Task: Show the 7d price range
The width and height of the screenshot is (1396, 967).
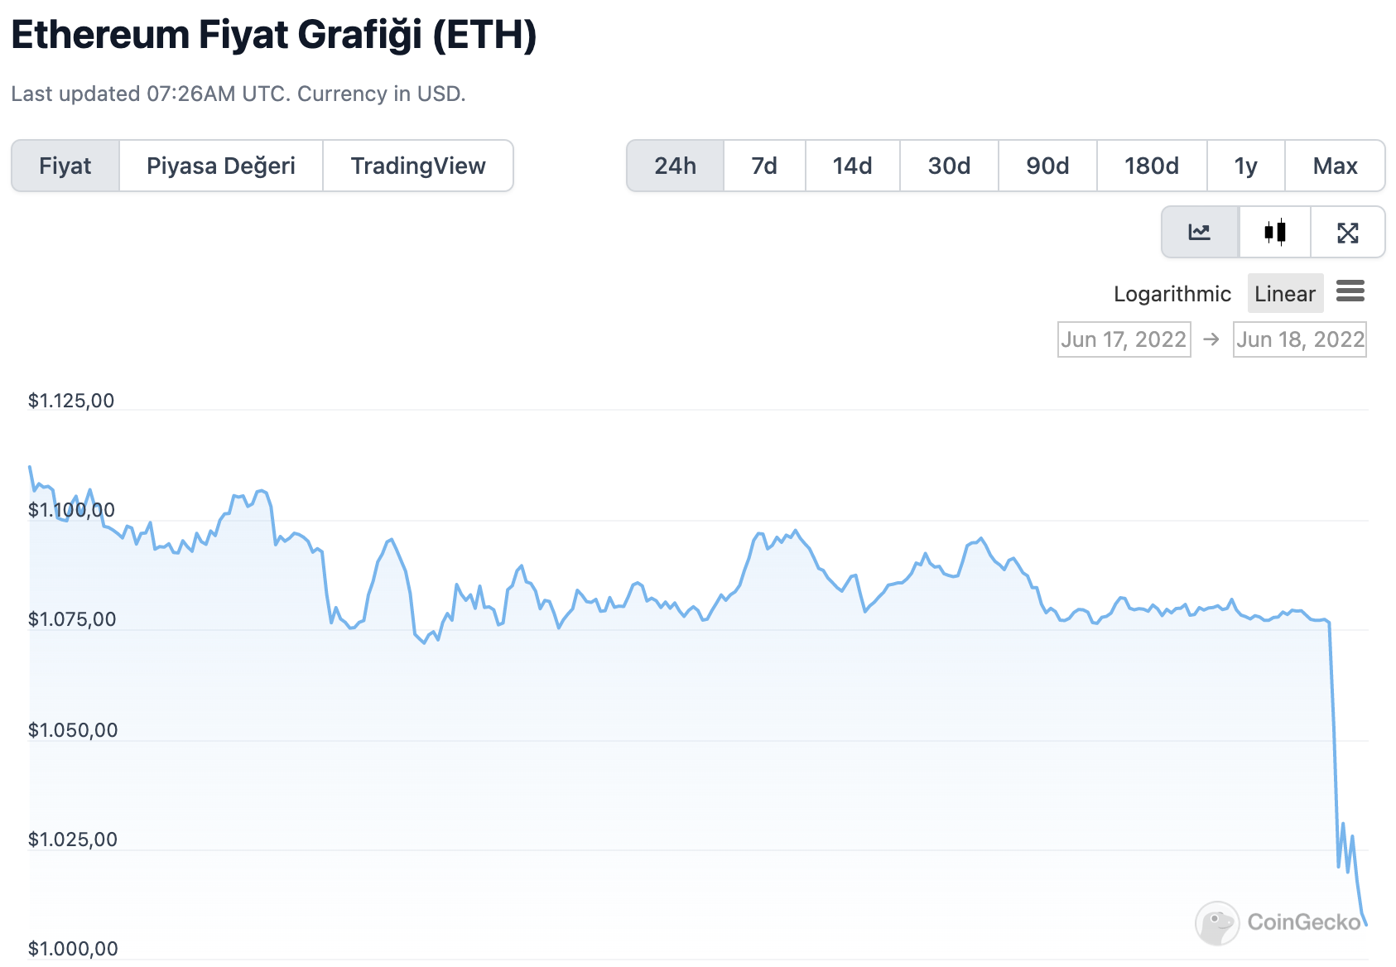Action: 763,166
